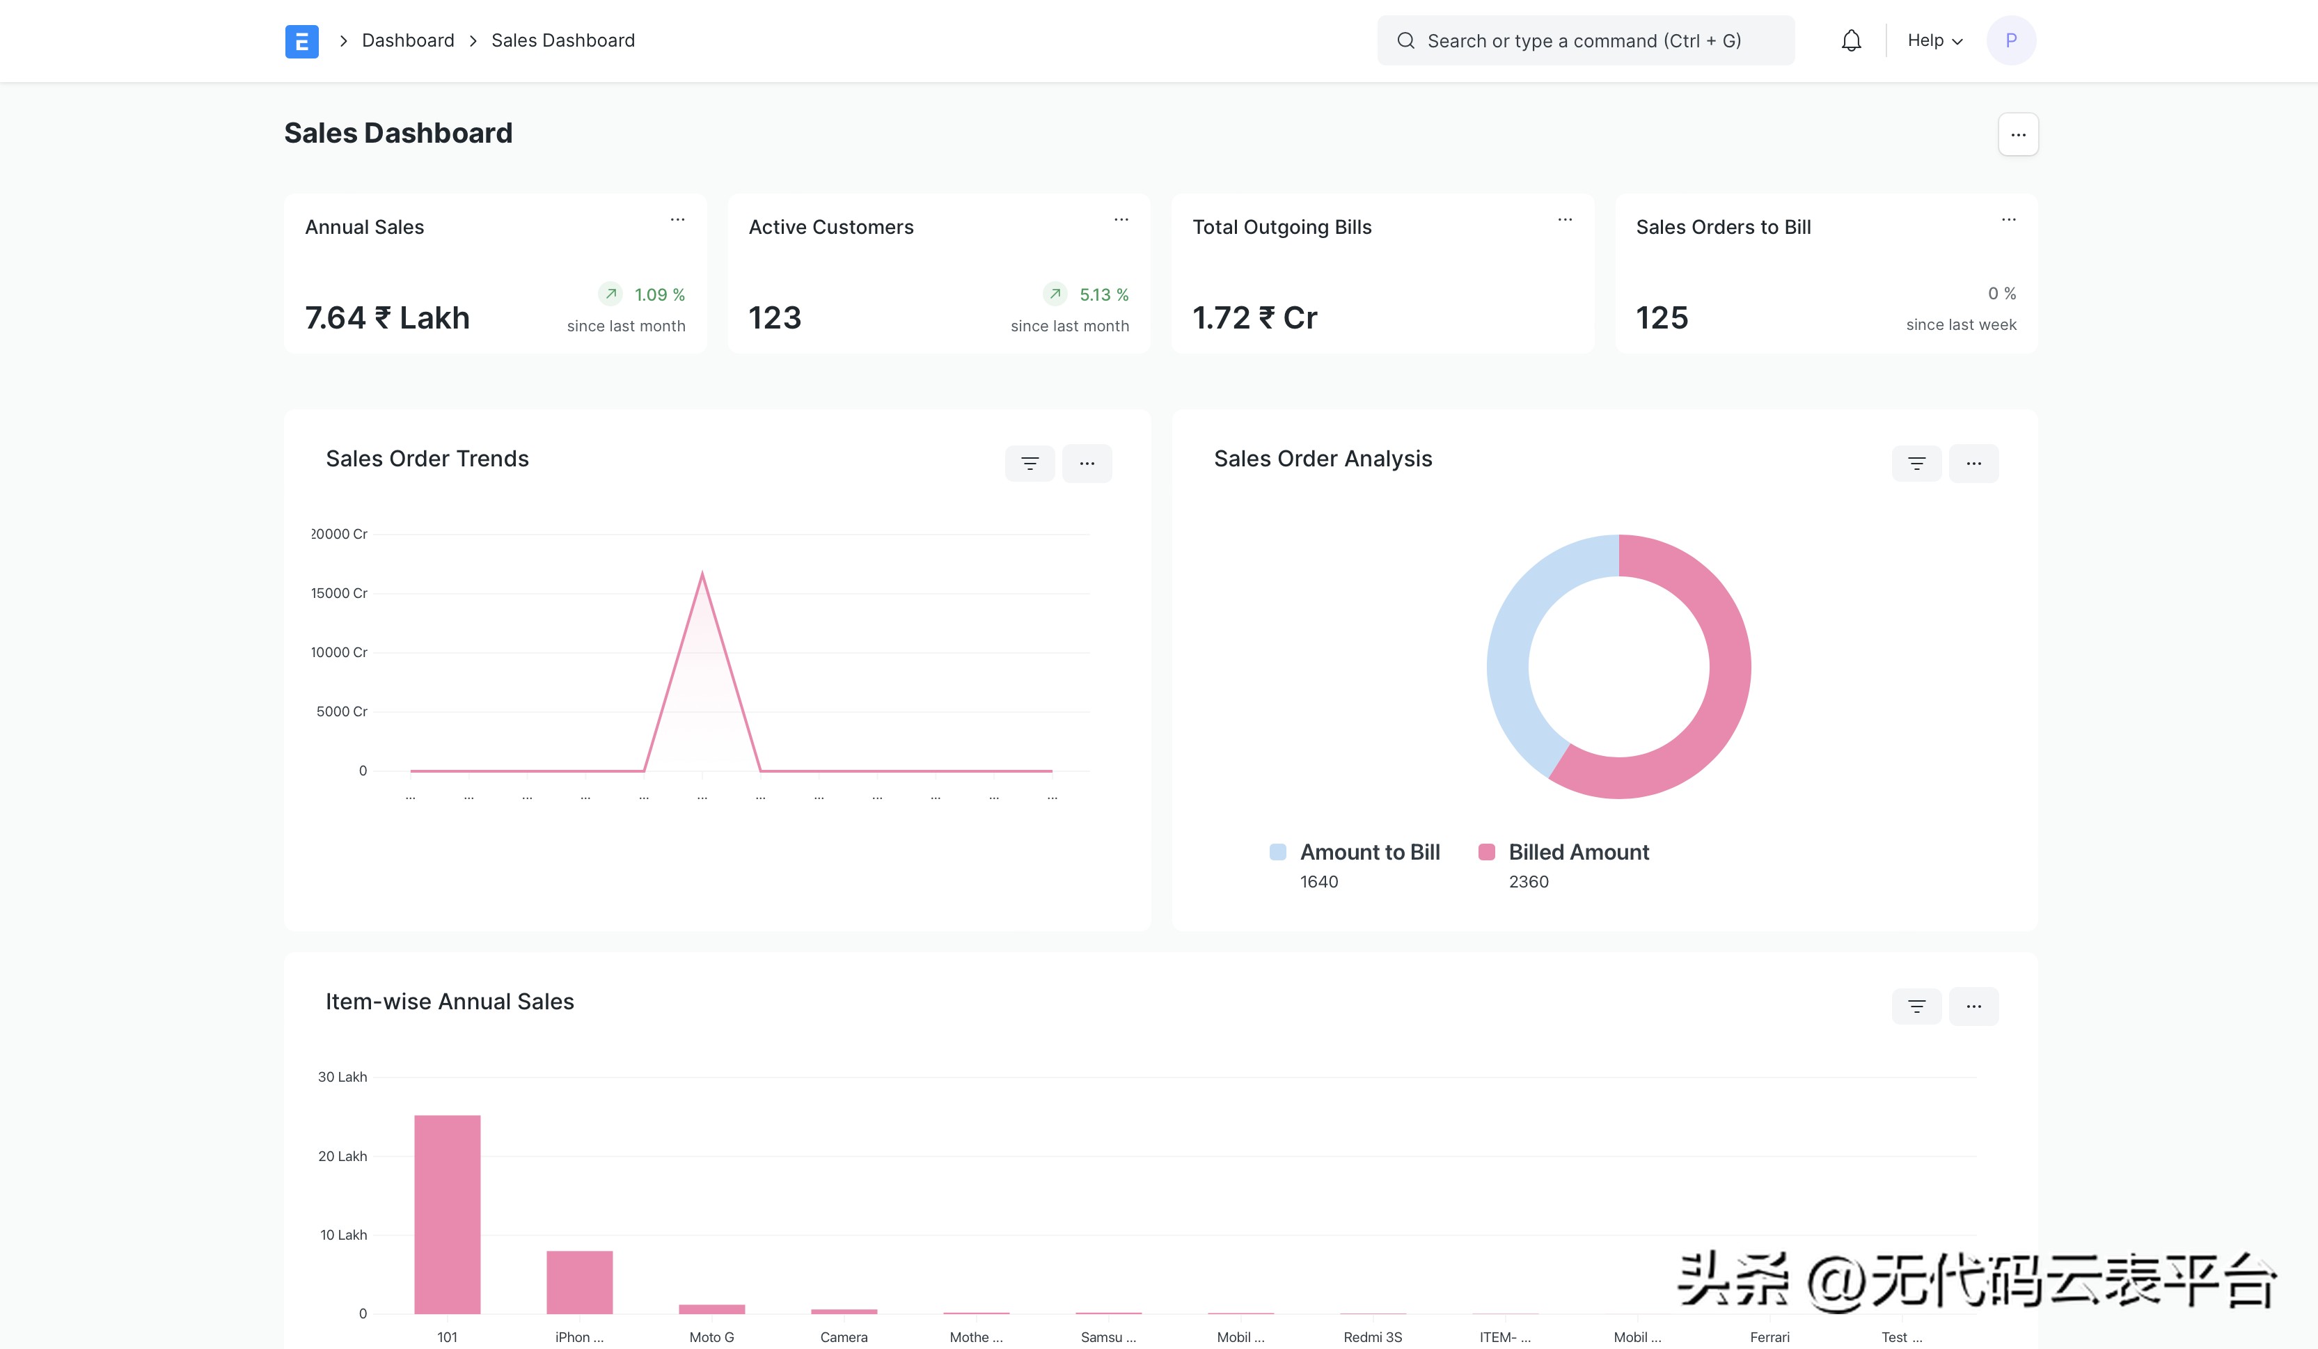Image resolution: width=2318 pixels, height=1349 pixels.
Task: Open the filter icon on Item-wise Annual Sales
Action: coord(1916,1006)
